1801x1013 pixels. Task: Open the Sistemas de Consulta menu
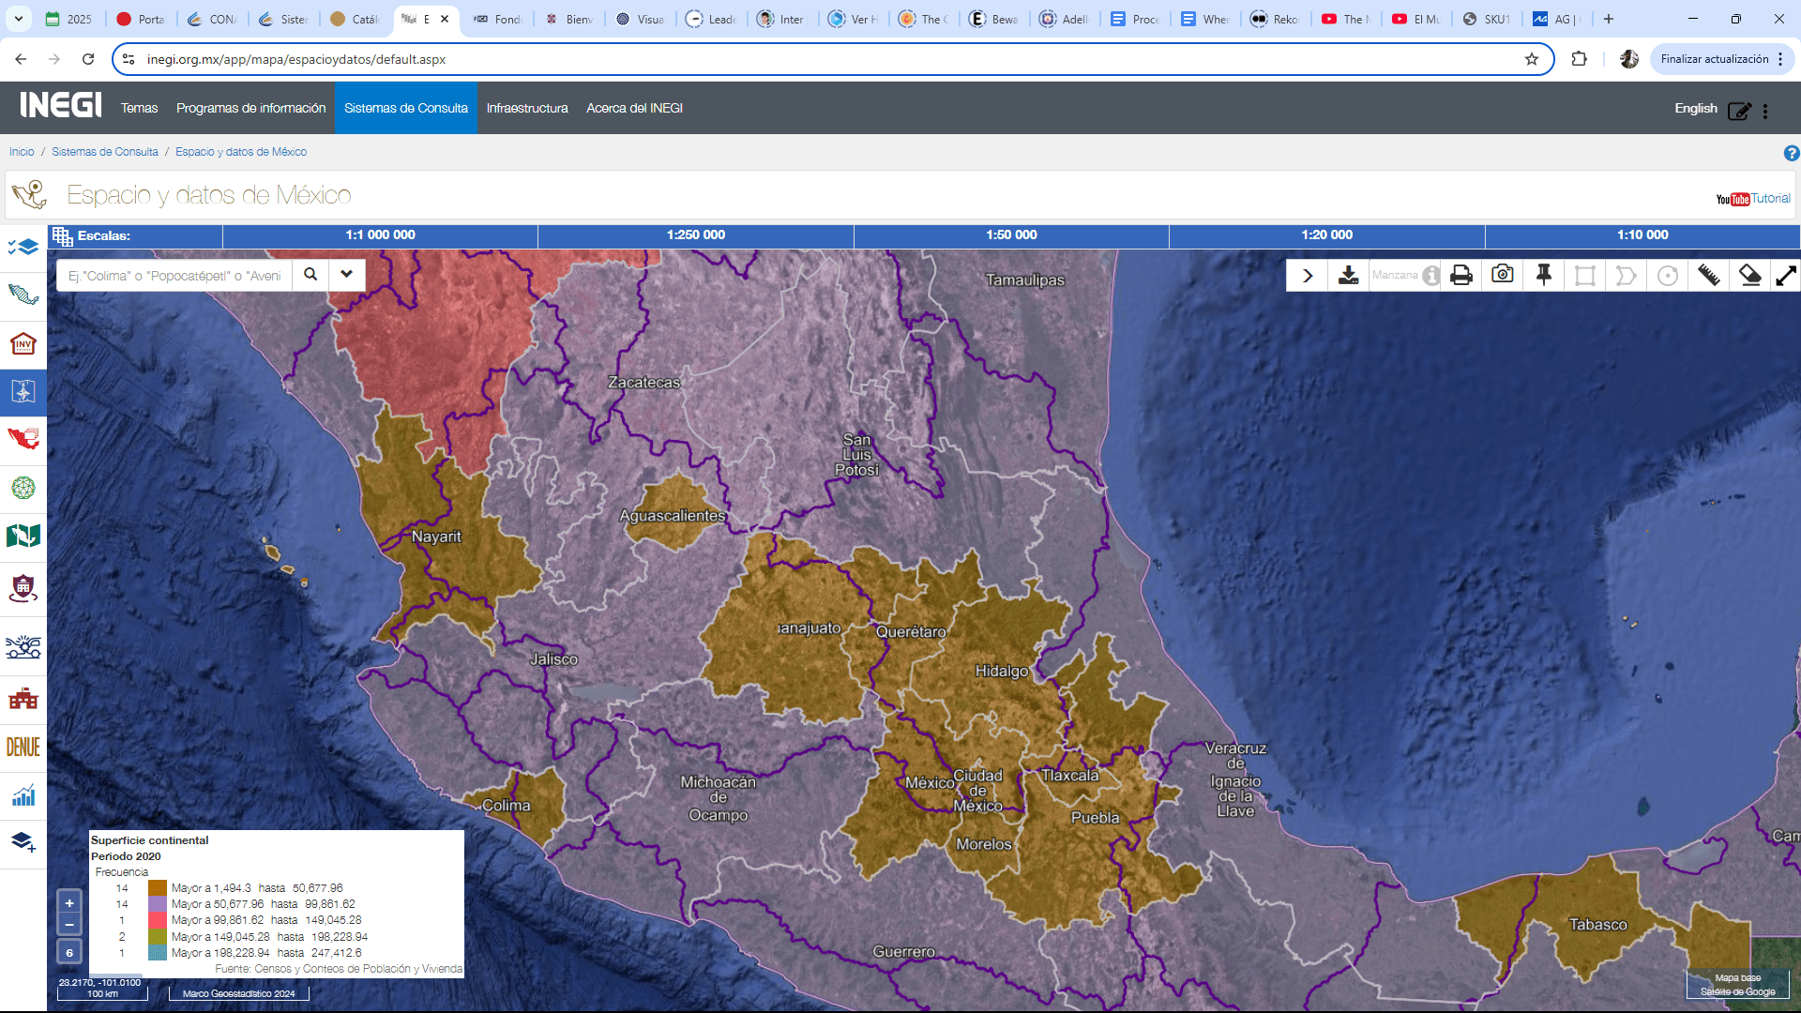point(405,108)
